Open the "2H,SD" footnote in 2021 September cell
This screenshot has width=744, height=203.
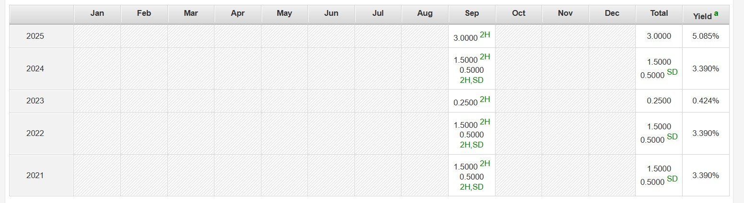(472, 187)
